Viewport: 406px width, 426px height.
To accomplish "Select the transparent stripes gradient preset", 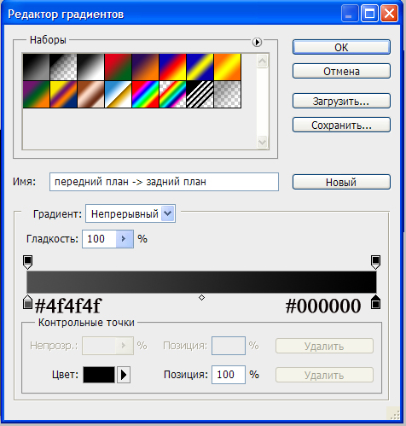I will (200, 95).
